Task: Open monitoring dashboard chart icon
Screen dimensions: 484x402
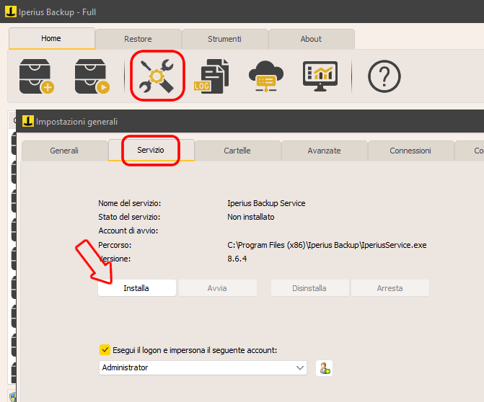Action: tap(320, 76)
